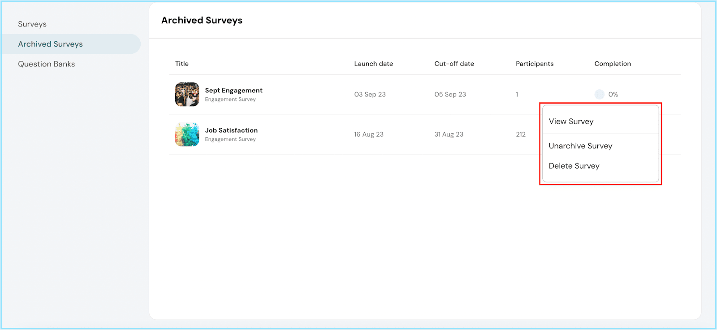Viewport: 717px width, 330px height.
Task: Open the Sept Engagement survey title
Action: coord(233,91)
